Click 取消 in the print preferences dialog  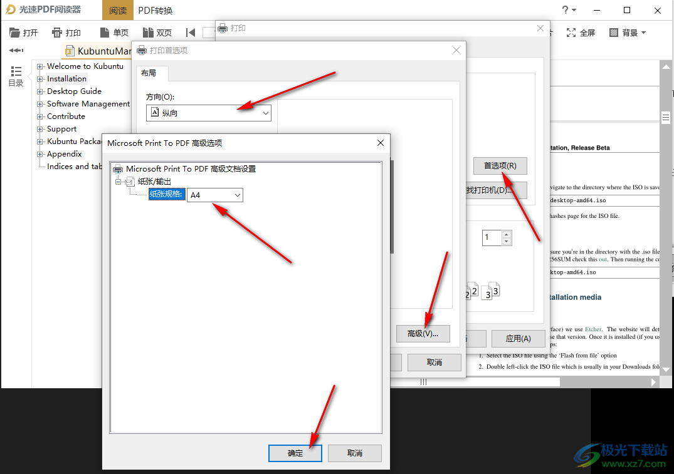(434, 363)
